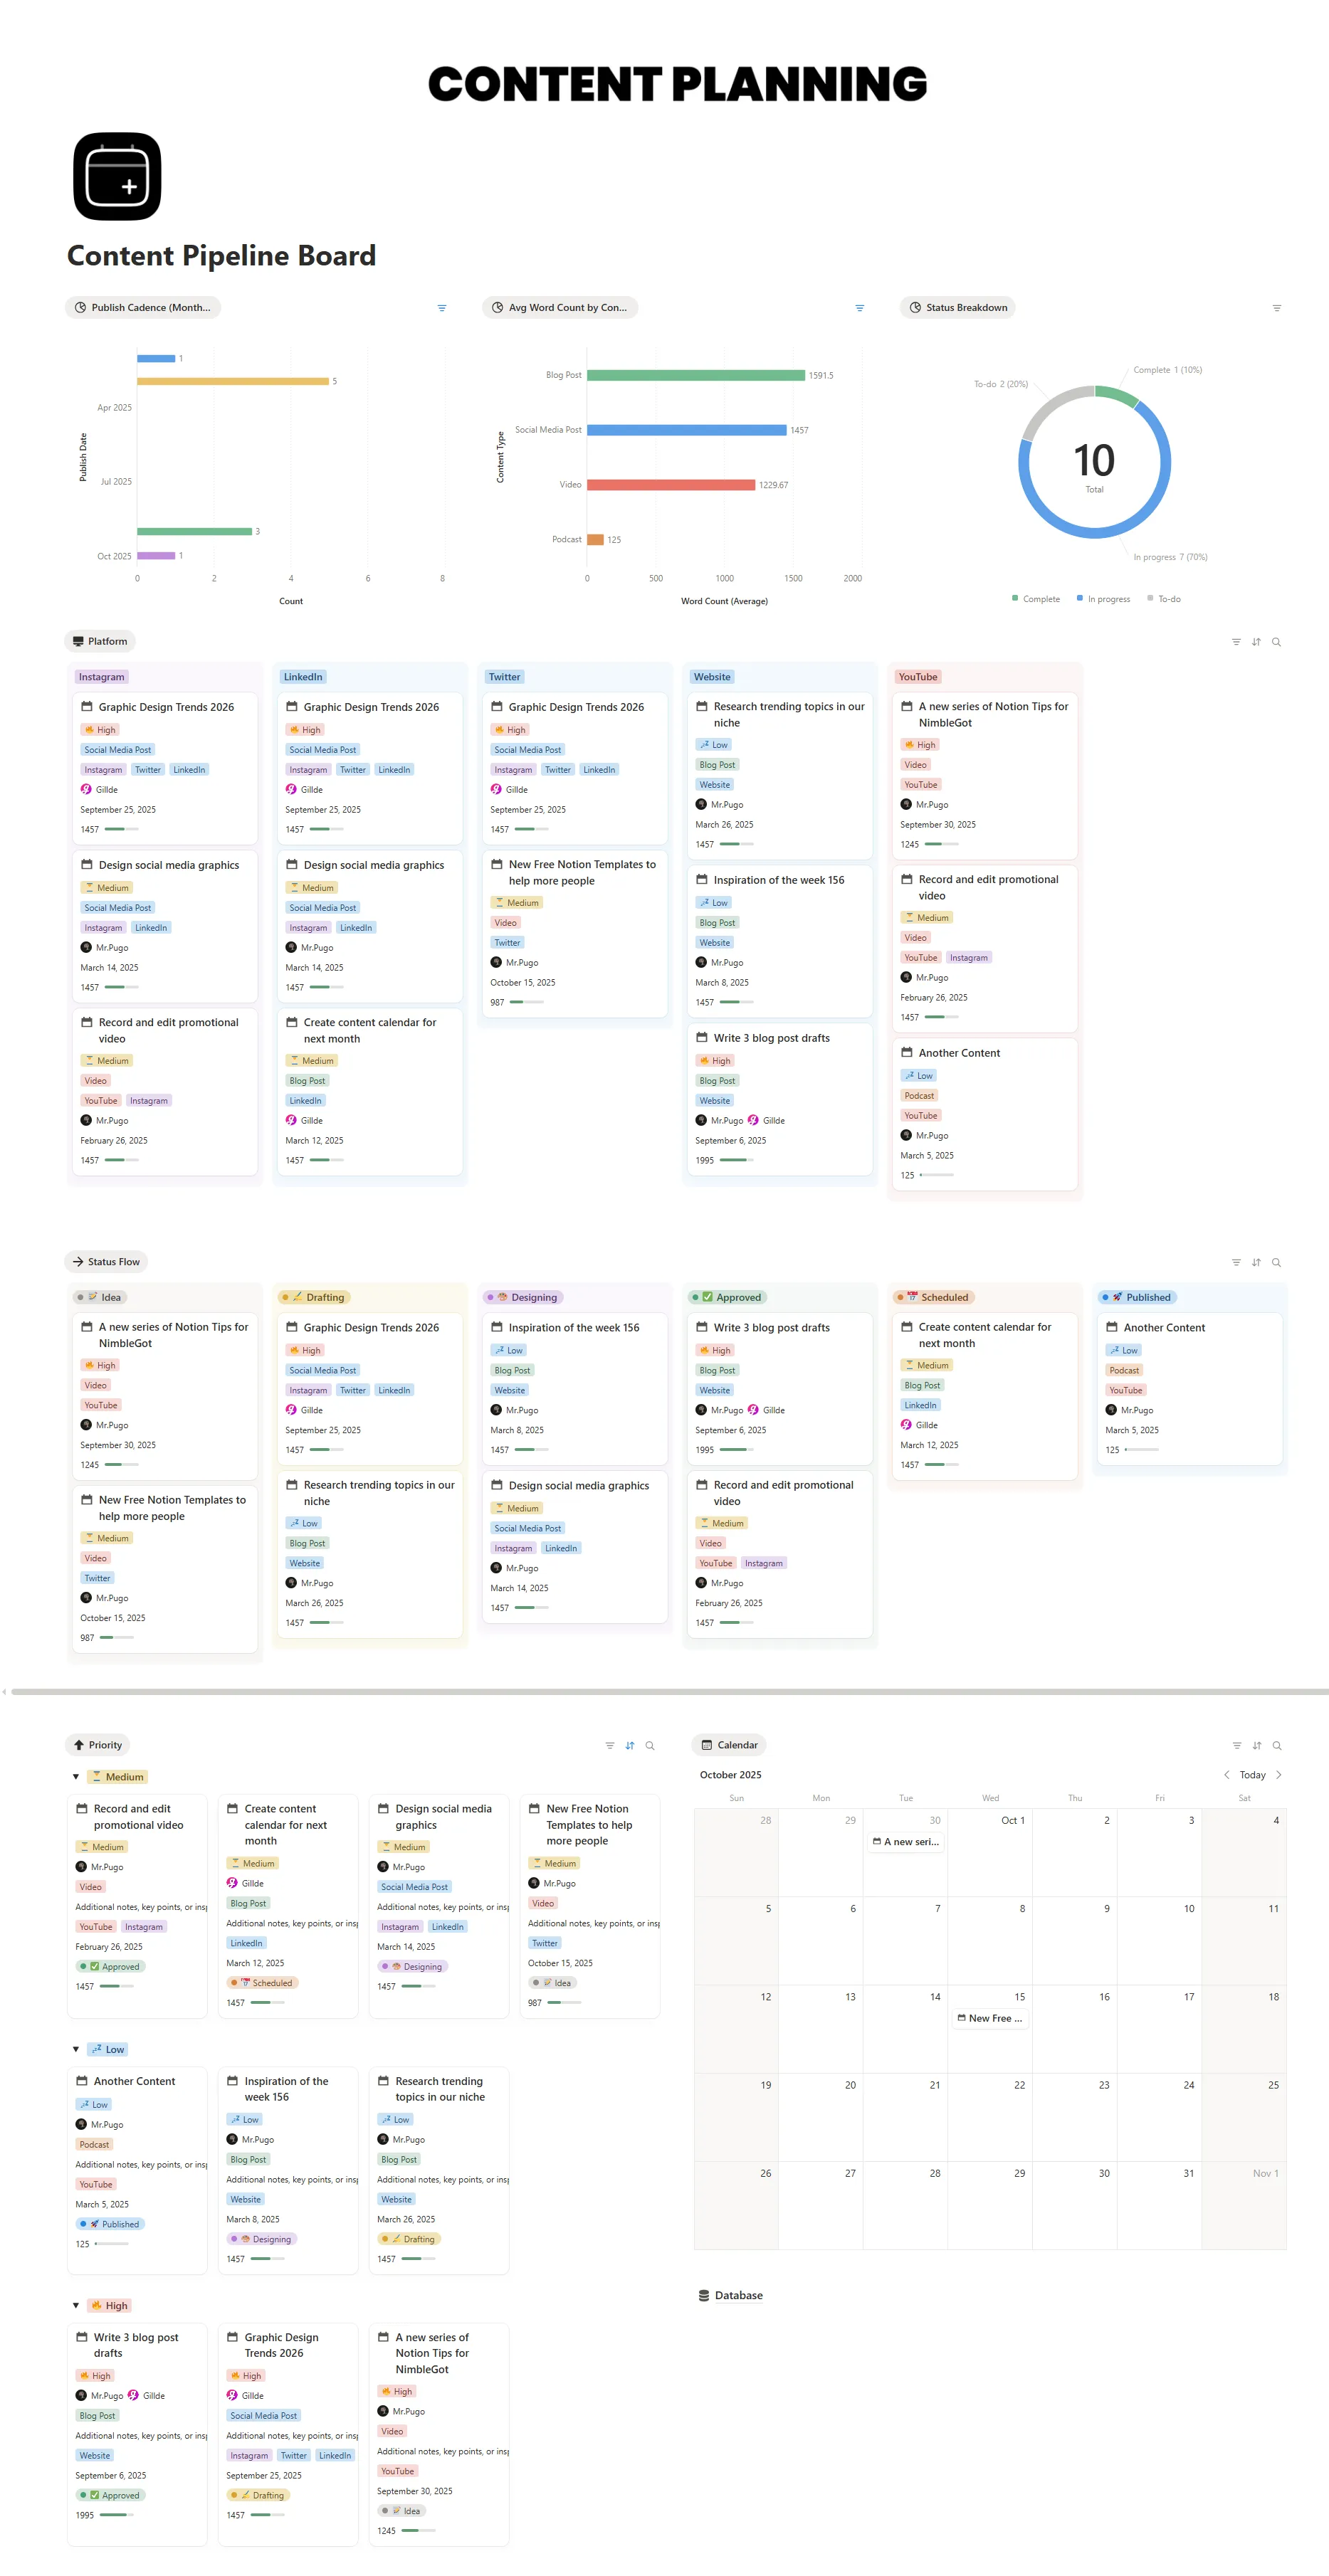The image size is (1329, 2576).
Task: Click the filter icon on the Avg Word Count chart
Action: [859, 307]
